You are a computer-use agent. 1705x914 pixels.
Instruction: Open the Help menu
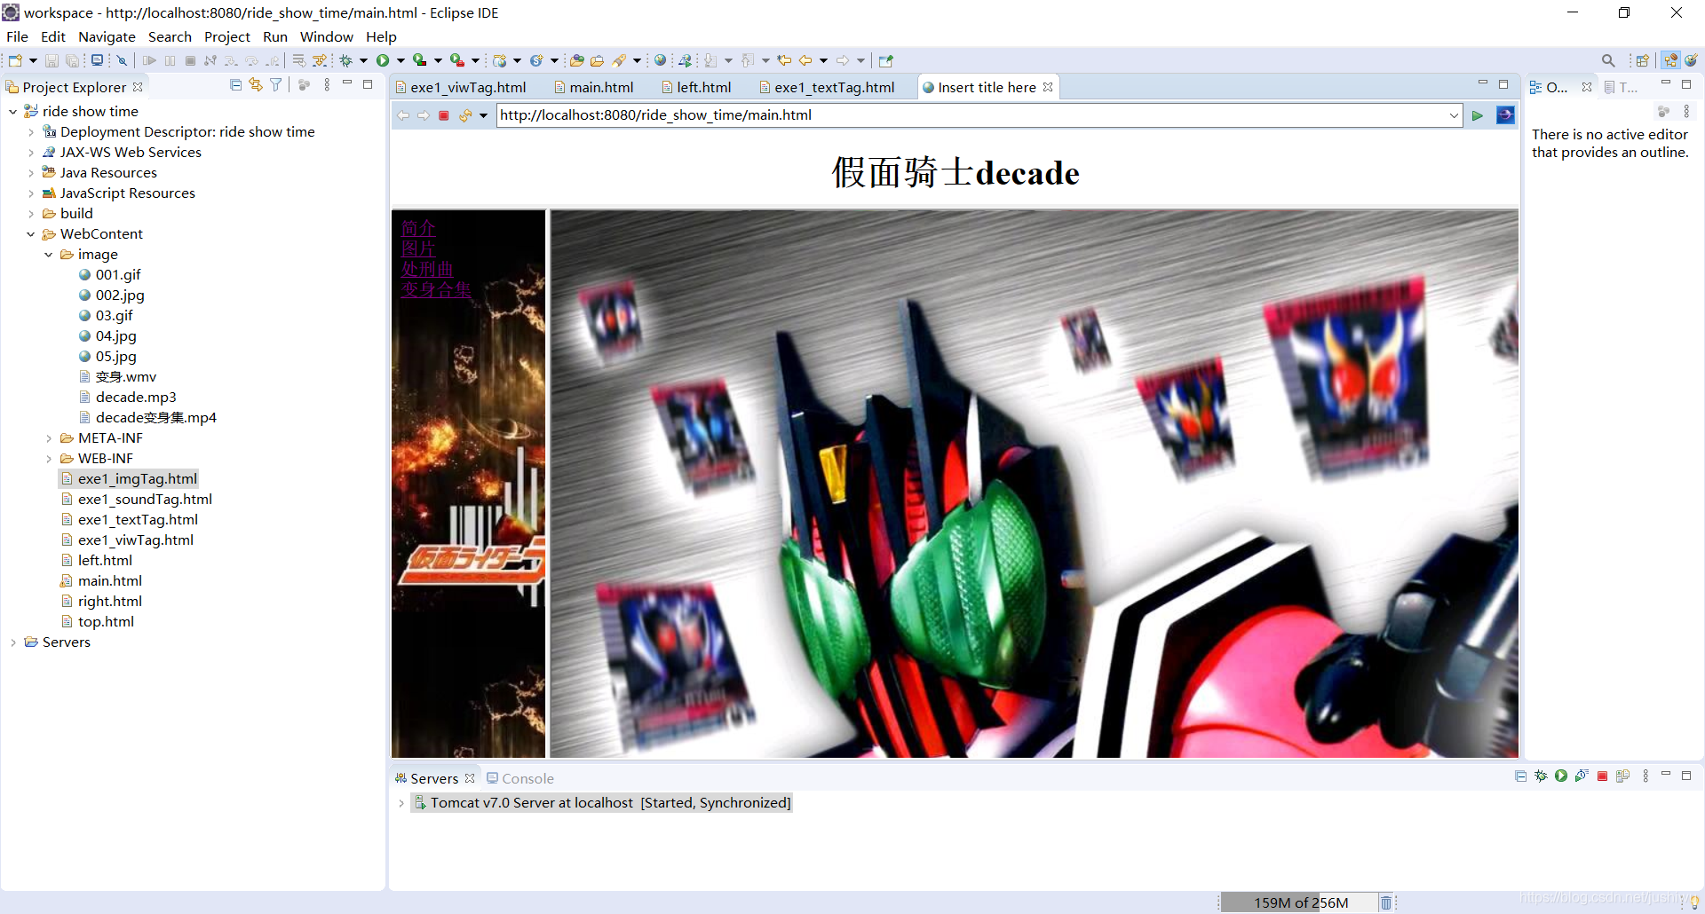point(381,36)
